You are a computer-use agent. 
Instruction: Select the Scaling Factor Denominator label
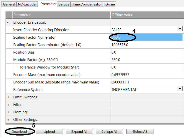pyautogui.click(x=47, y=45)
